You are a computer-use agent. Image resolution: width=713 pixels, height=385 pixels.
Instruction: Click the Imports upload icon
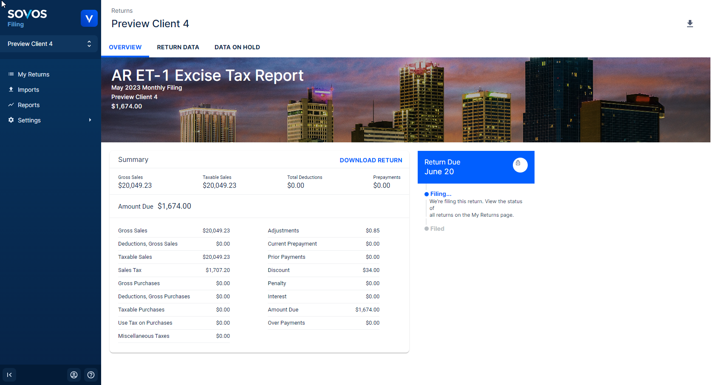click(x=11, y=90)
